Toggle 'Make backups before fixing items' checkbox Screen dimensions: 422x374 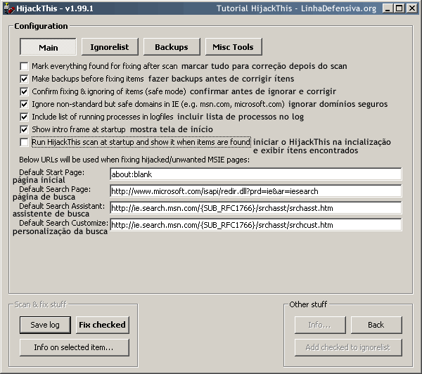25,79
